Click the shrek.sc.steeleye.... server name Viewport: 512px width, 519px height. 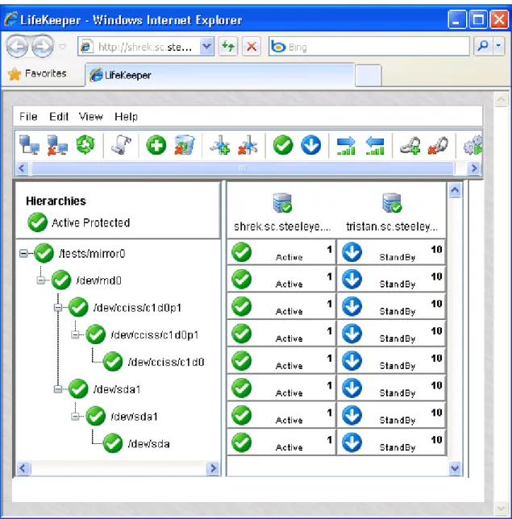[x=282, y=226]
